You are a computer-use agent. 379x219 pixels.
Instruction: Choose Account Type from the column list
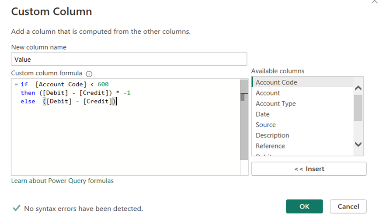tap(275, 103)
